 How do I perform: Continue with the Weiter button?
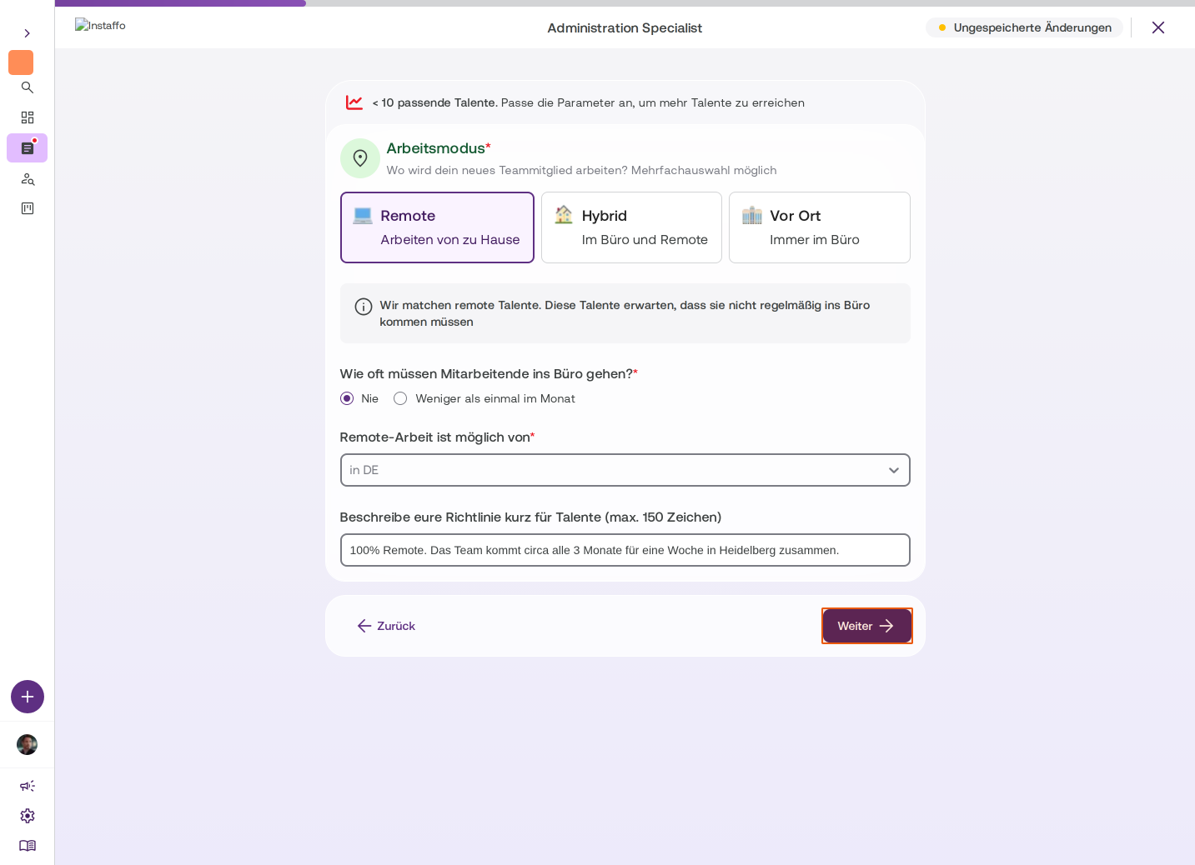pos(867,626)
